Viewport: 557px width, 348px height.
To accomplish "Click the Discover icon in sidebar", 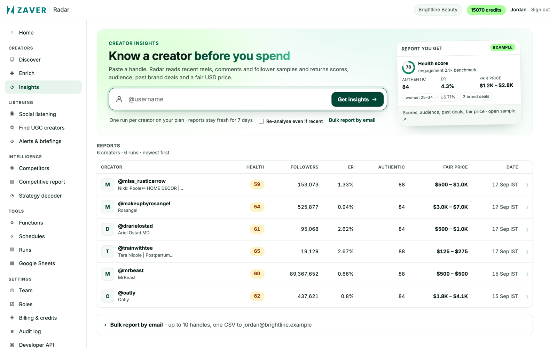I will [12, 60].
